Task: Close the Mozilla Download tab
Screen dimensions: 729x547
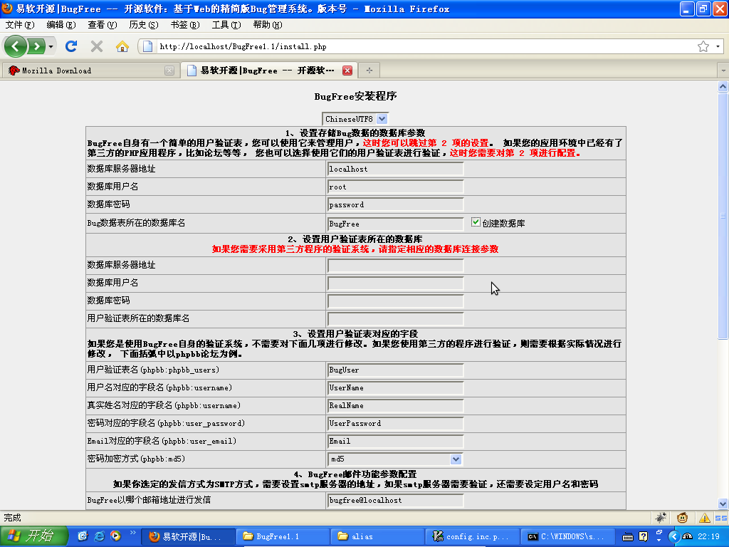Action: tap(169, 71)
